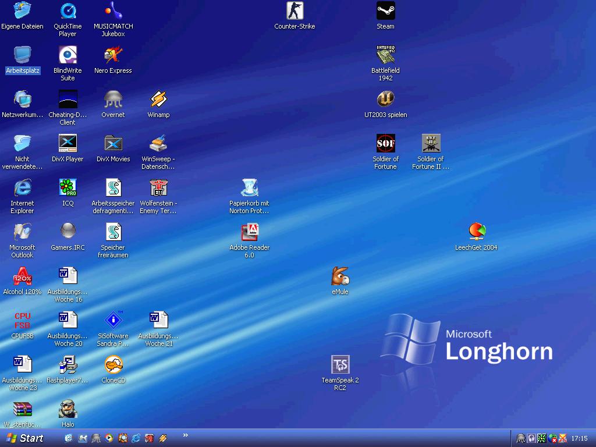Launch Winamp from the desktop
The image size is (596, 447).
[158, 99]
